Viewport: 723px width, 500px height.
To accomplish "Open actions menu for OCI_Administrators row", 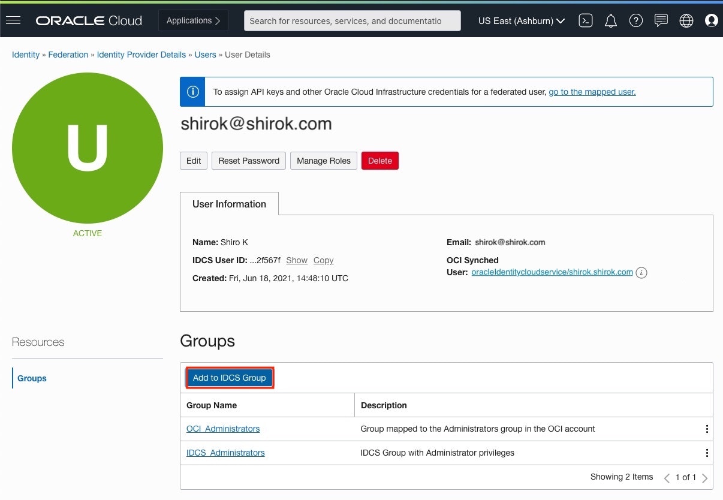I will click(x=707, y=429).
